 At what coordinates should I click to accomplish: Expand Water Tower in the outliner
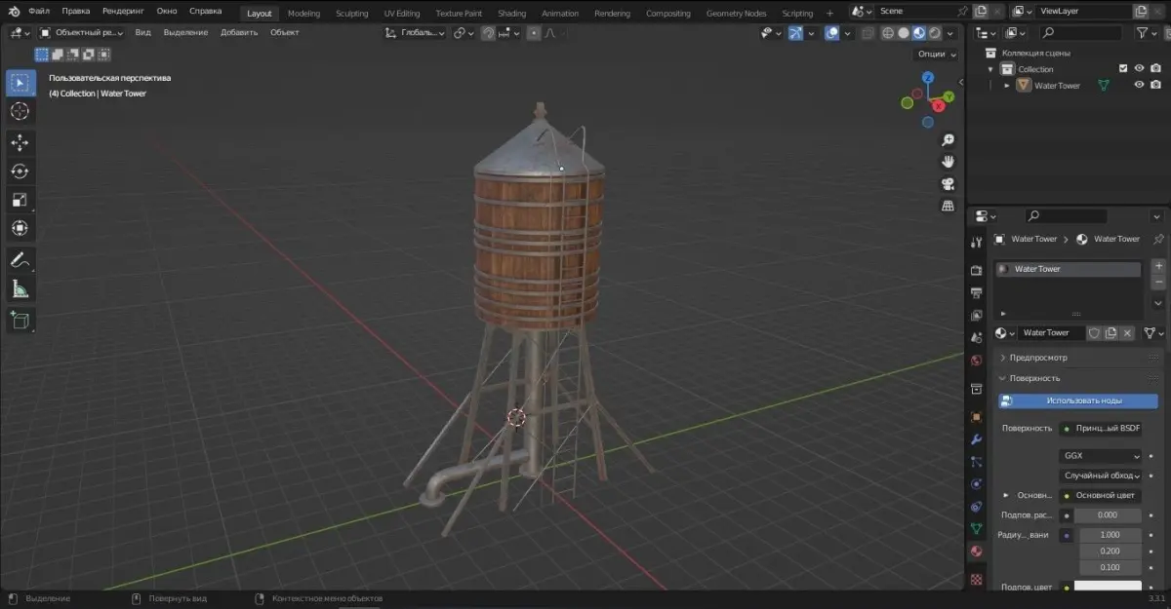click(1007, 86)
